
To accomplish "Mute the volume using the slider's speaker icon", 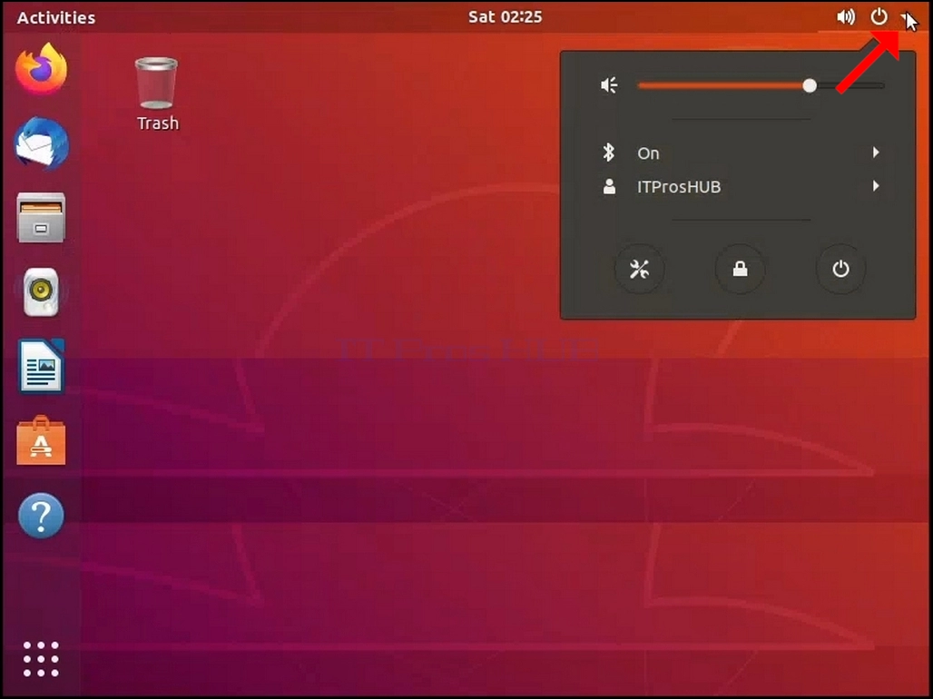I will point(609,85).
